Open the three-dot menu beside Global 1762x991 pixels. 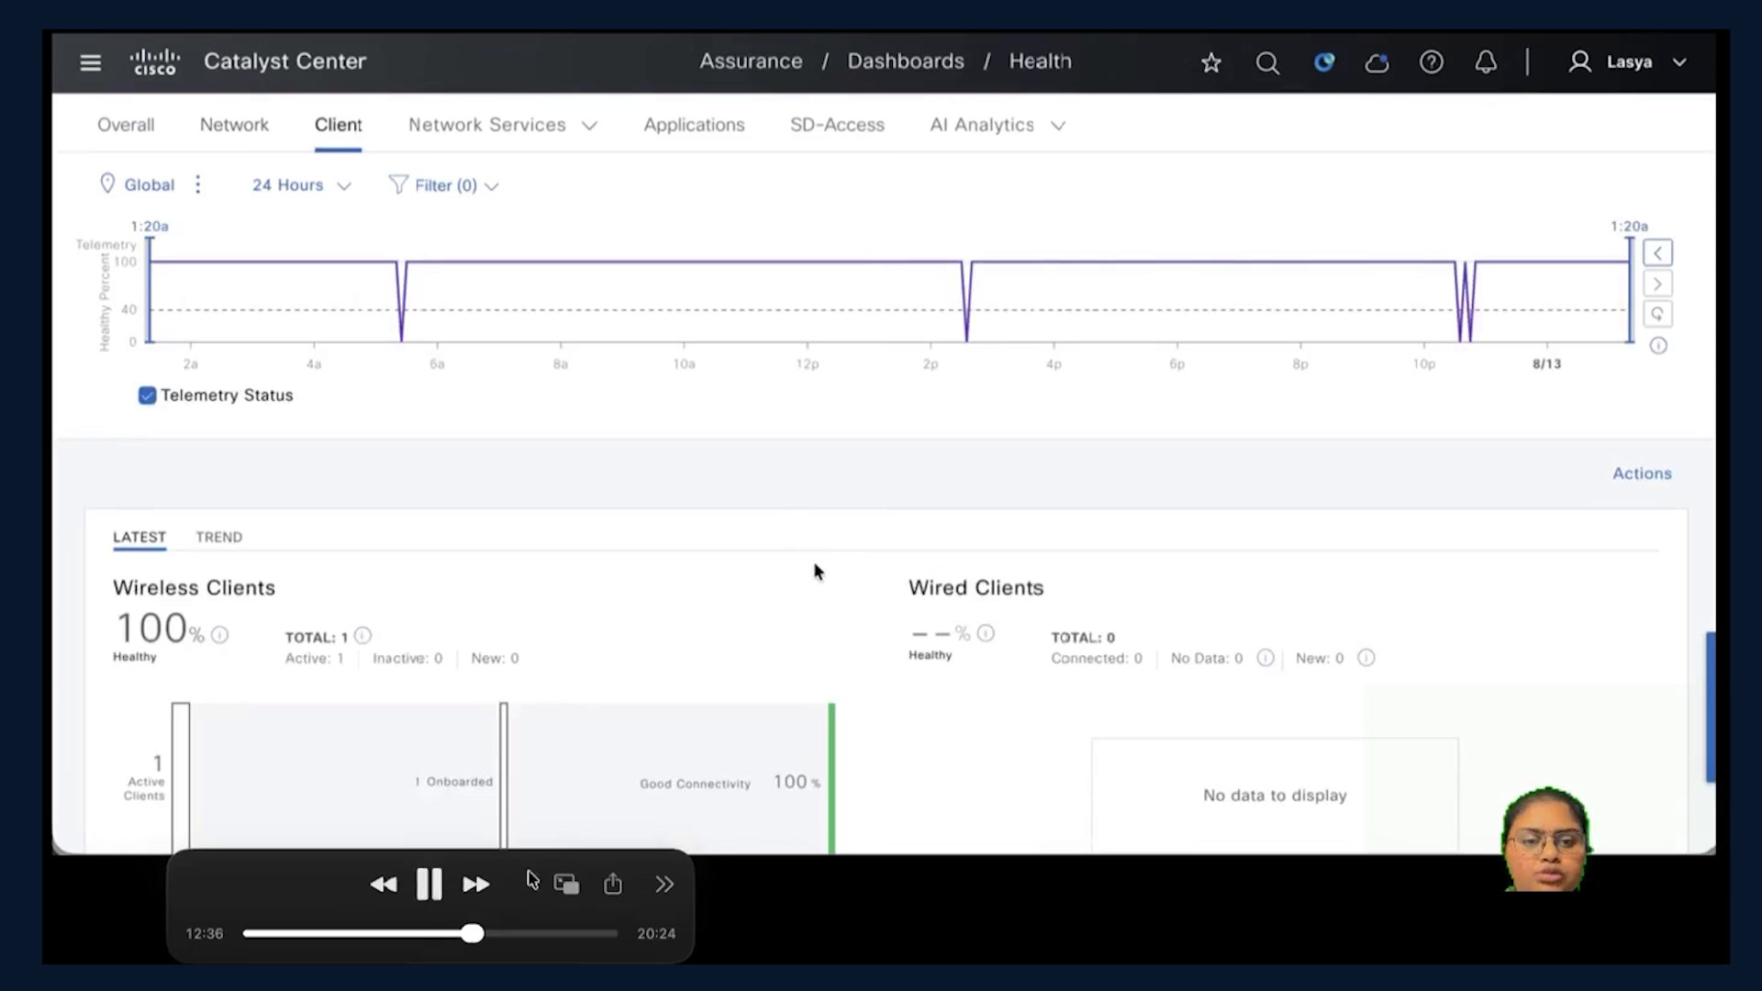point(197,184)
